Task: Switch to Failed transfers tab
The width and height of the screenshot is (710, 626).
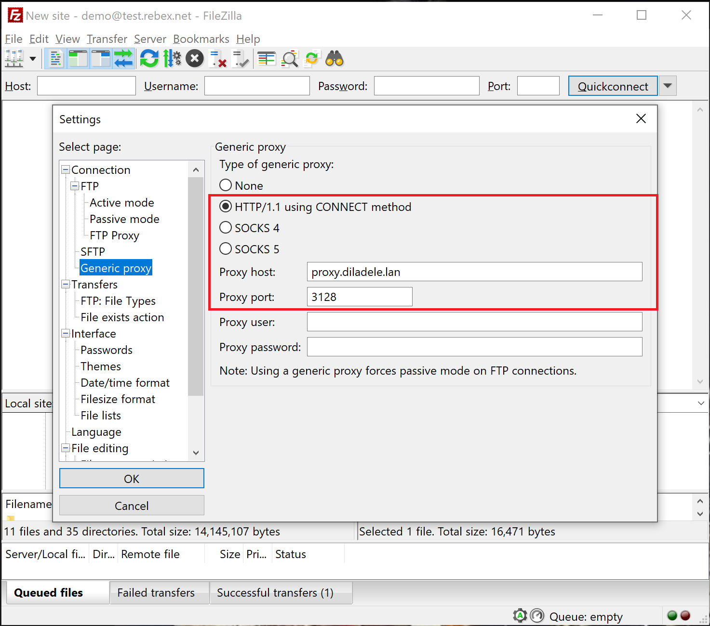Action: pyautogui.click(x=160, y=593)
